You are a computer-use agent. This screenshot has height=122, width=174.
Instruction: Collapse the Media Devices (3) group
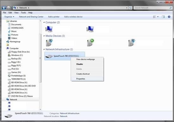[44, 36]
